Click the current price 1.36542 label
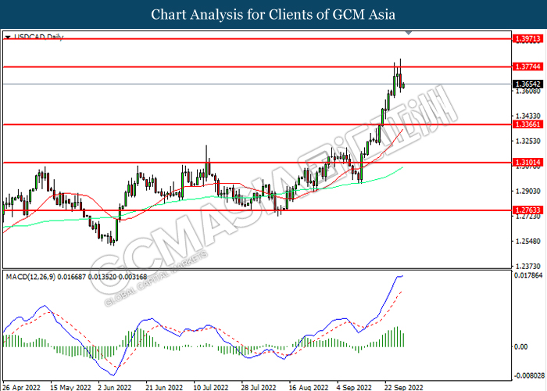This screenshot has height=391, width=547. coord(527,84)
